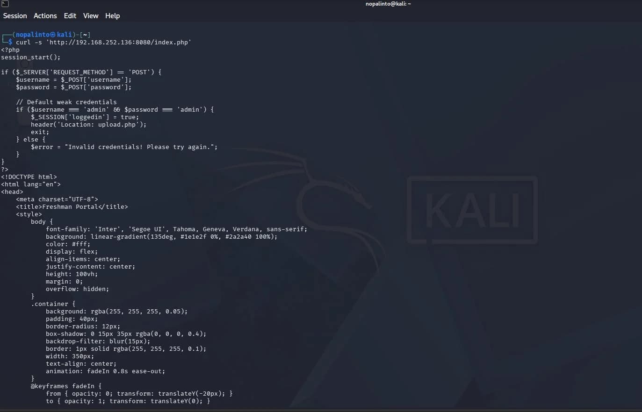642x412 pixels.
Task: Click the '// Default weak credentials' comment
Action: click(66, 102)
